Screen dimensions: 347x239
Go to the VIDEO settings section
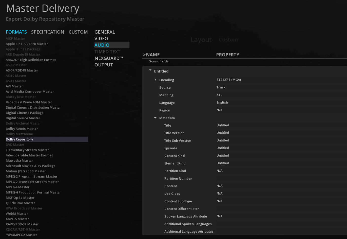click(101, 38)
